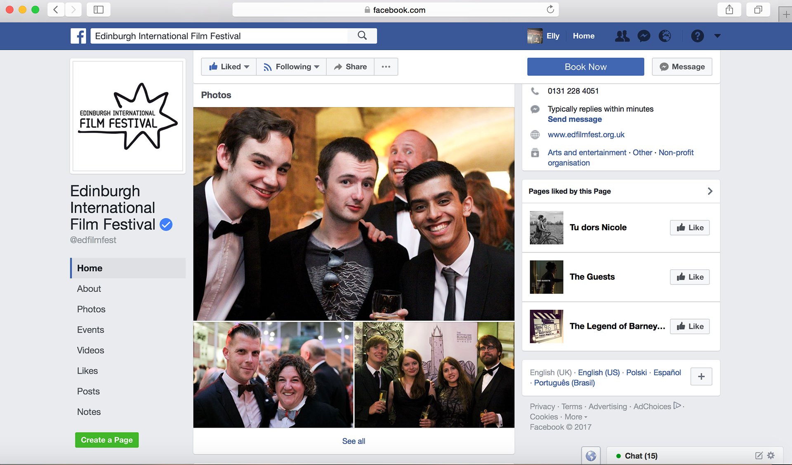Switch language to Español
This screenshot has height=465, width=792.
pos(667,373)
